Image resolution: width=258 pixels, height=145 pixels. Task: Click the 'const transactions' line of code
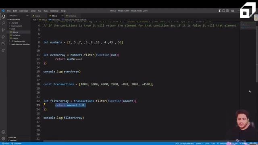[98, 84]
